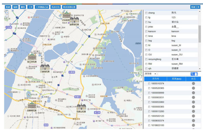Click the 工单测量记录 toolbar button
This screenshot has height=133, width=203.
(42, 7)
